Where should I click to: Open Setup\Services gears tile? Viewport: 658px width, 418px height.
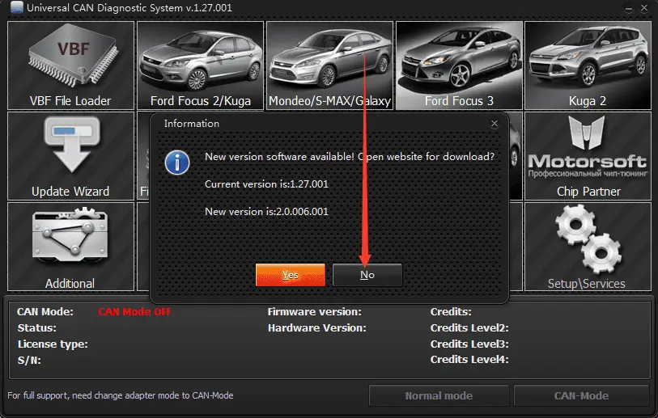588,247
